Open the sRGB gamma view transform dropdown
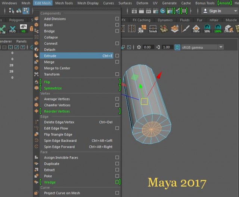Screen dimensions: 239x197 (221, 47)
